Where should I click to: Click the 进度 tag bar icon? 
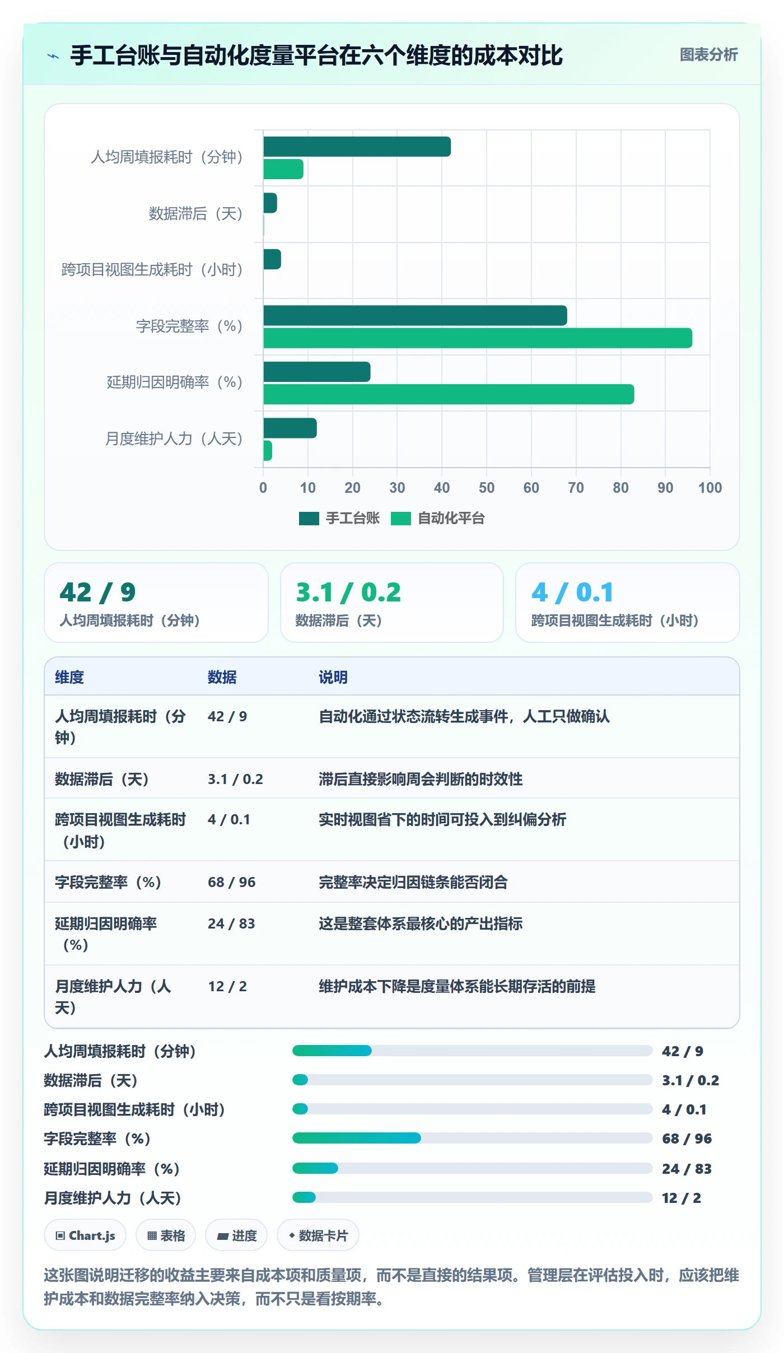coord(223,1236)
